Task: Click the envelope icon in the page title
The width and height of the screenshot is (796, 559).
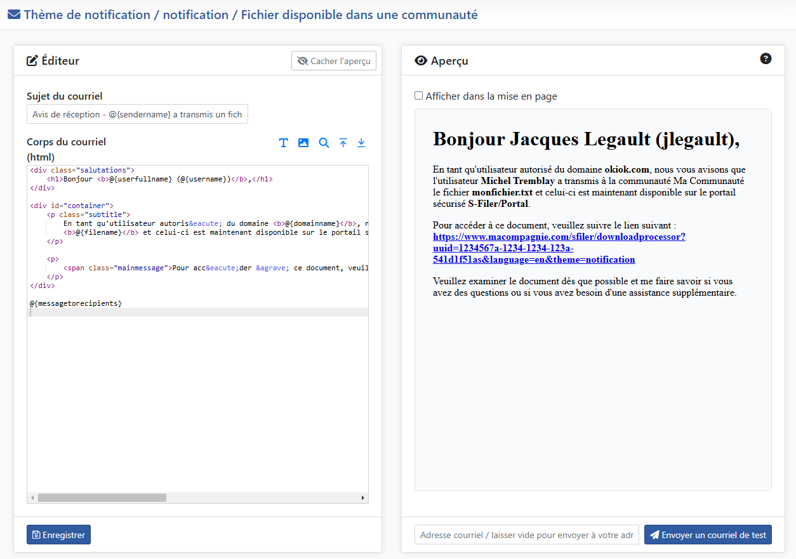Action: coord(14,15)
